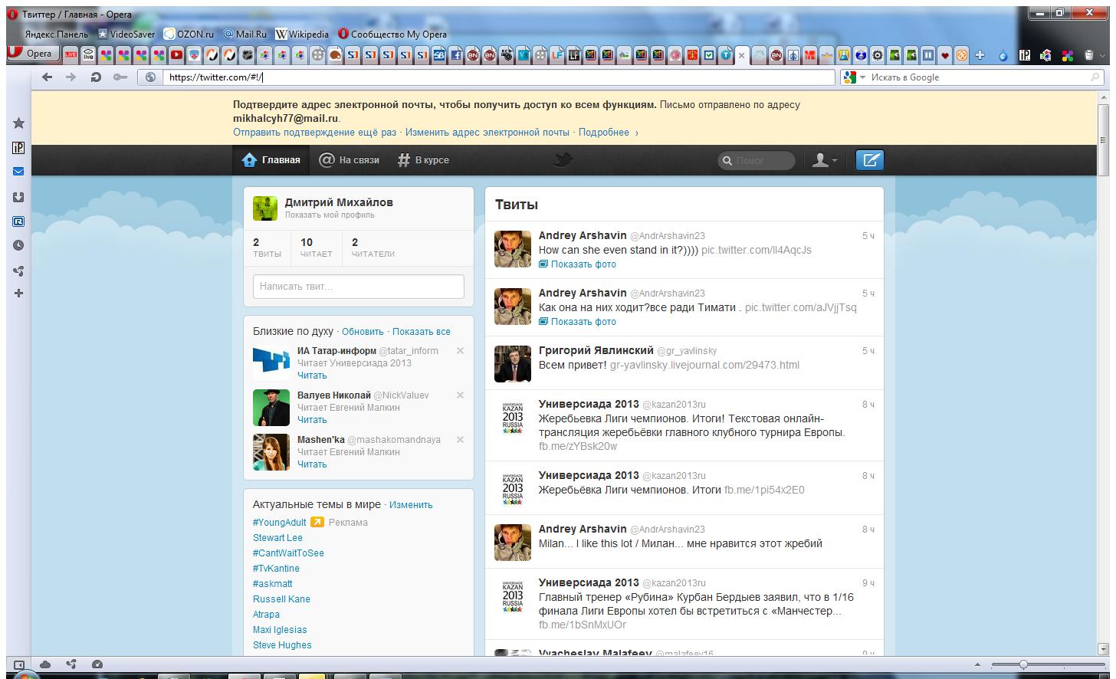Switch to the YouTube tab
The width and height of the screenshot is (1116, 679).
(x=176, y=54)
